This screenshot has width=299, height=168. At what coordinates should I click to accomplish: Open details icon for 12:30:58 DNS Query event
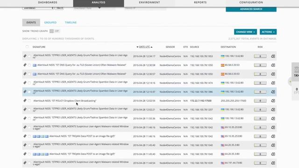273,65
